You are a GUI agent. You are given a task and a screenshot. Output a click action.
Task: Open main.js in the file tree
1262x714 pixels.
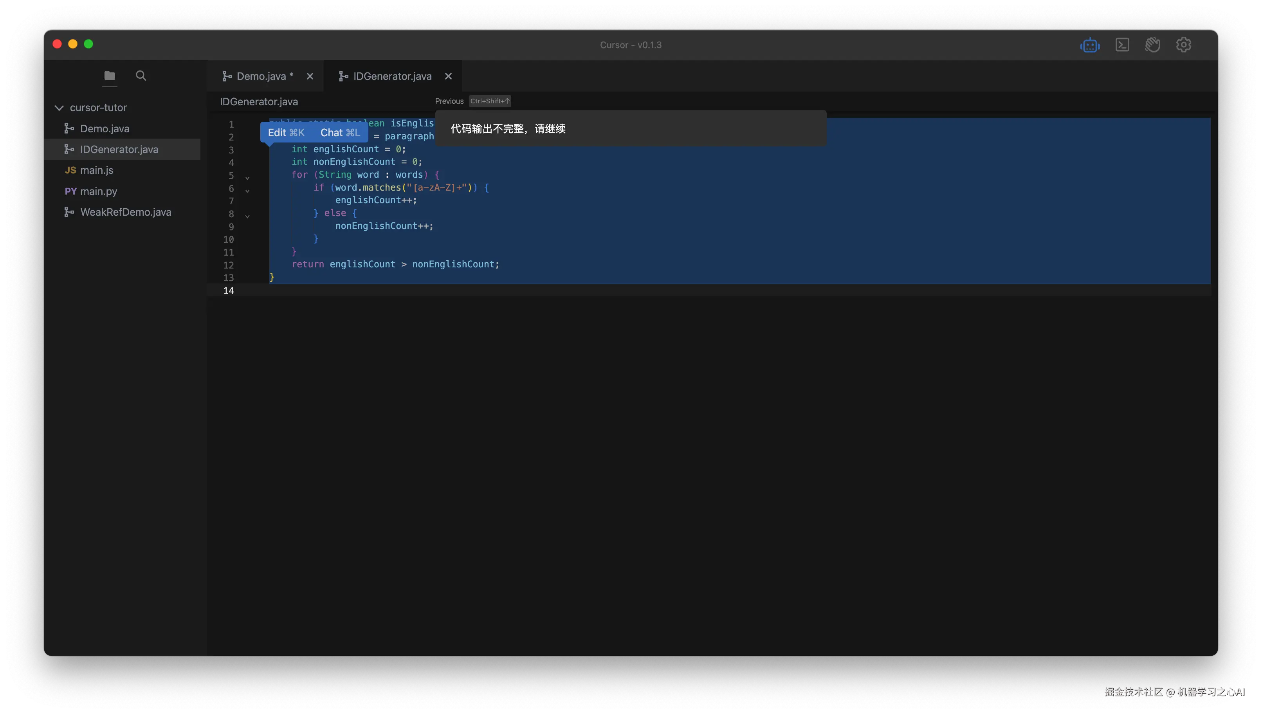[97, 170]
